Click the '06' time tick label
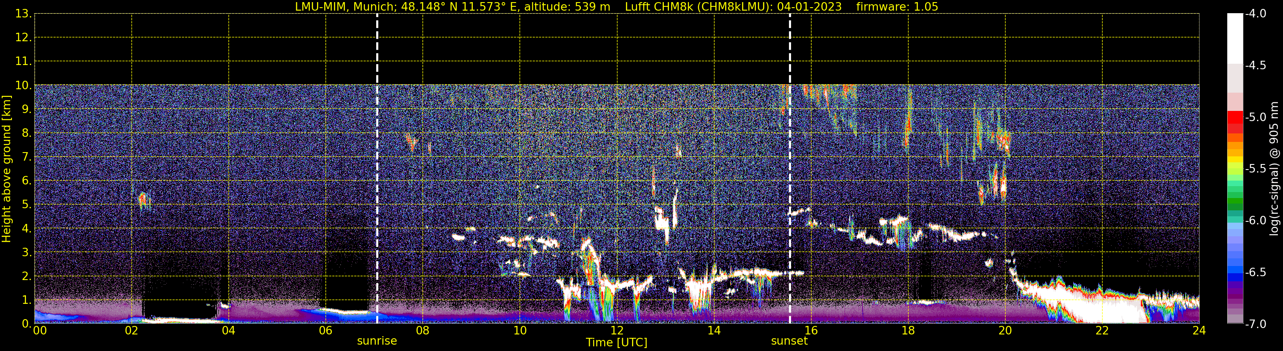This screenshot has width=1283, height=351. pos(326,331)
